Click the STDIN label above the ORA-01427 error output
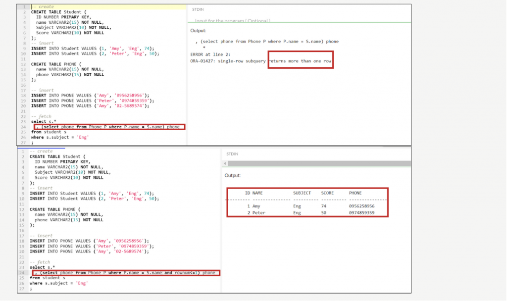This screenshot has height=301, width=507. (198, 9)
